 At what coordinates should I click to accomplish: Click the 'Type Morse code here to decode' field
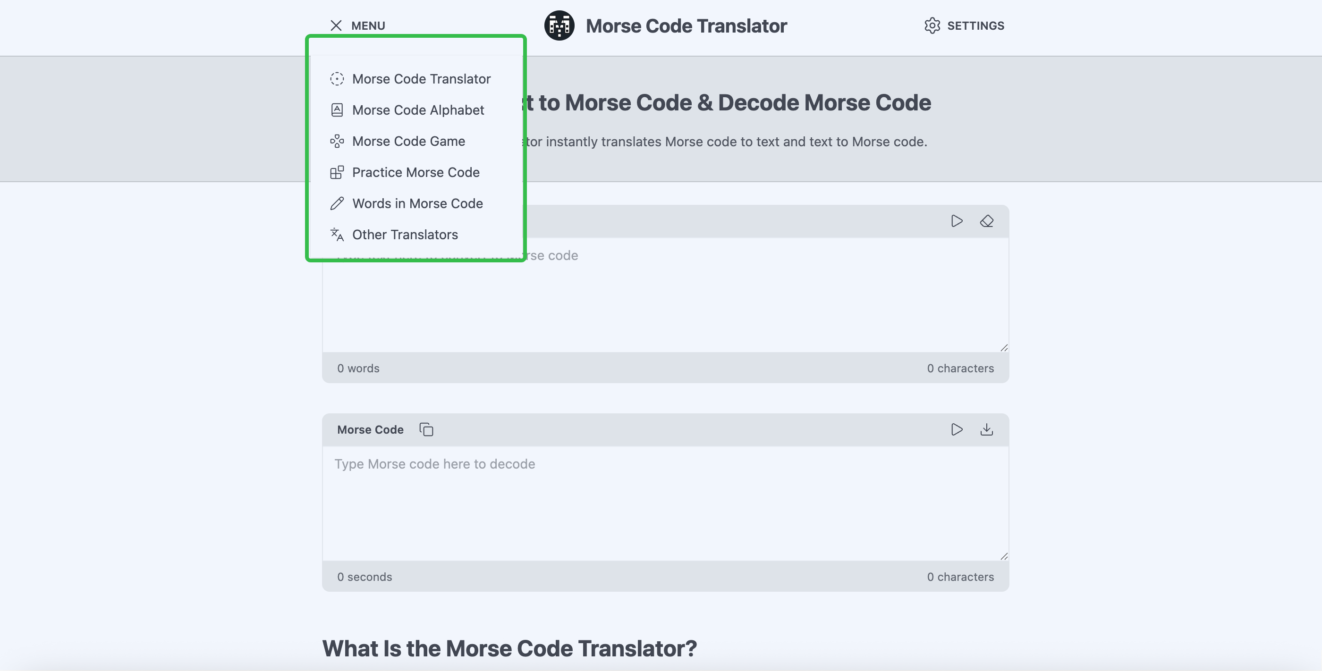click(666, 503)
